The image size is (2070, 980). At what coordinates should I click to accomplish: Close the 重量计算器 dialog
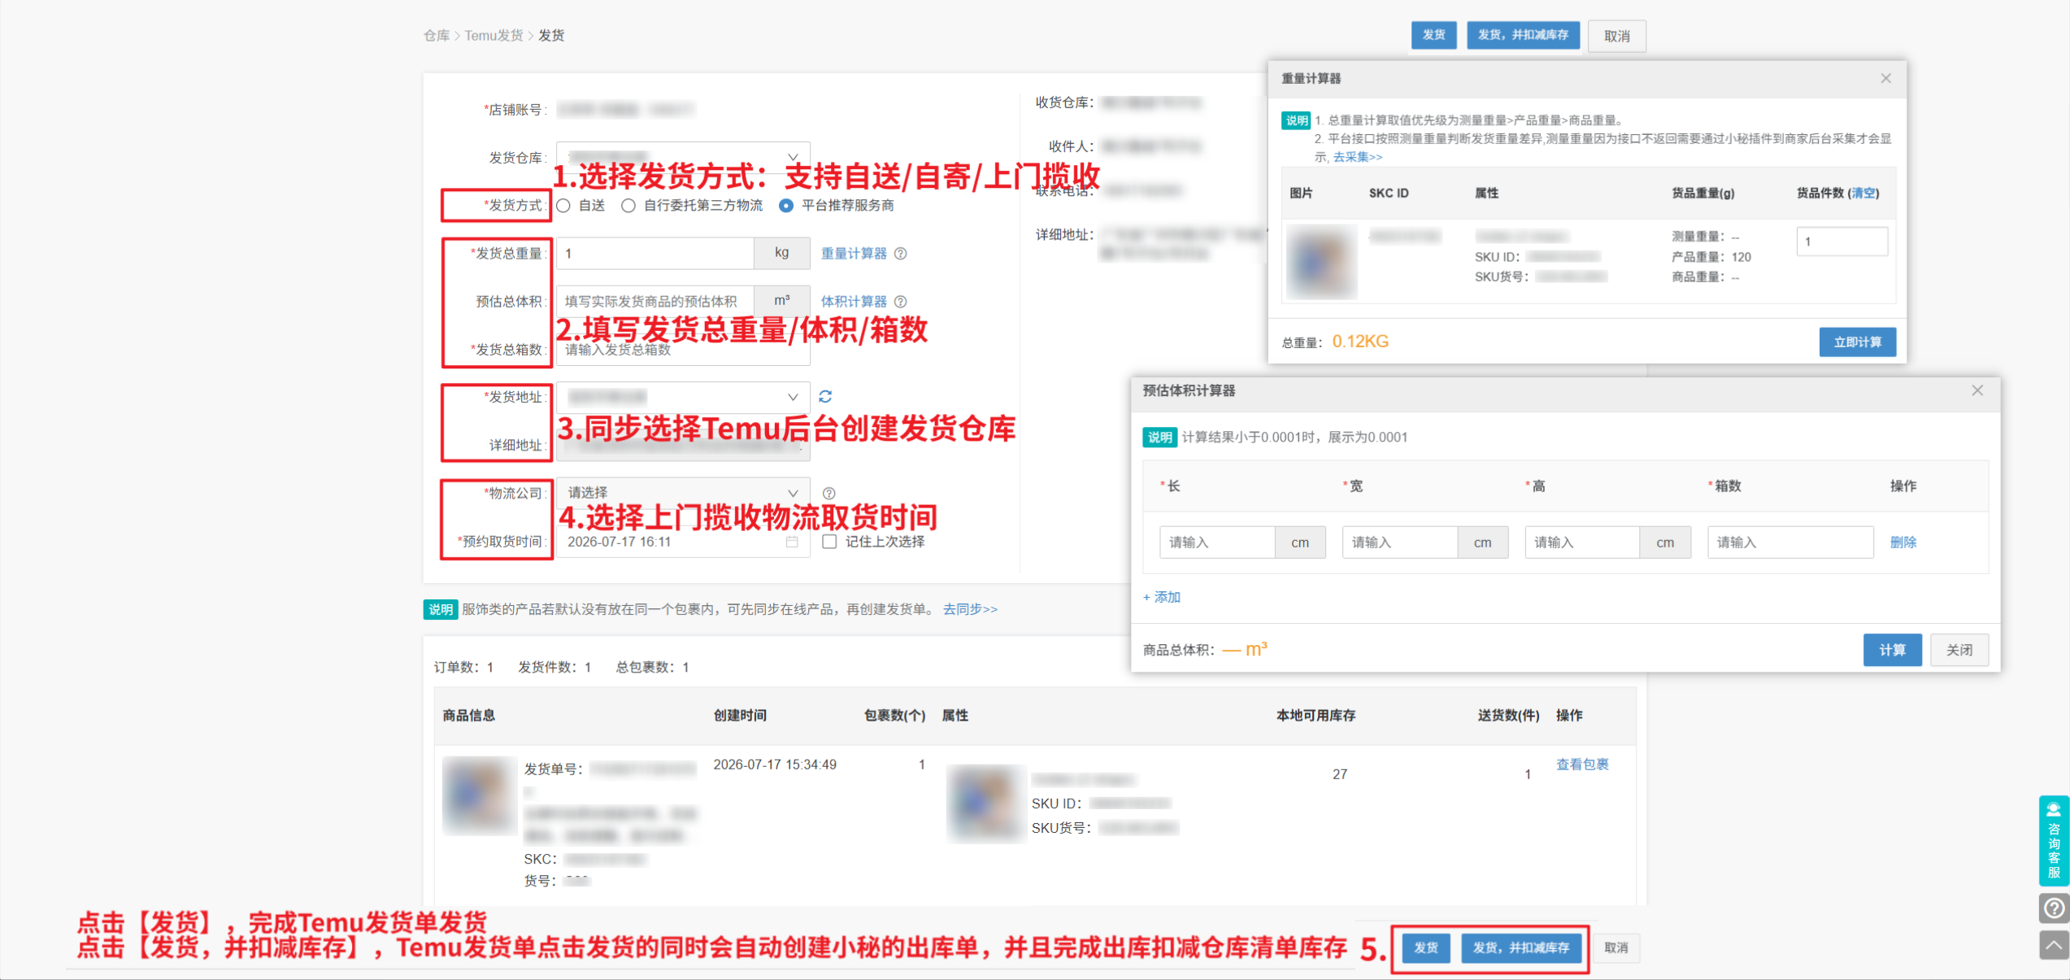click(1886, 78)
